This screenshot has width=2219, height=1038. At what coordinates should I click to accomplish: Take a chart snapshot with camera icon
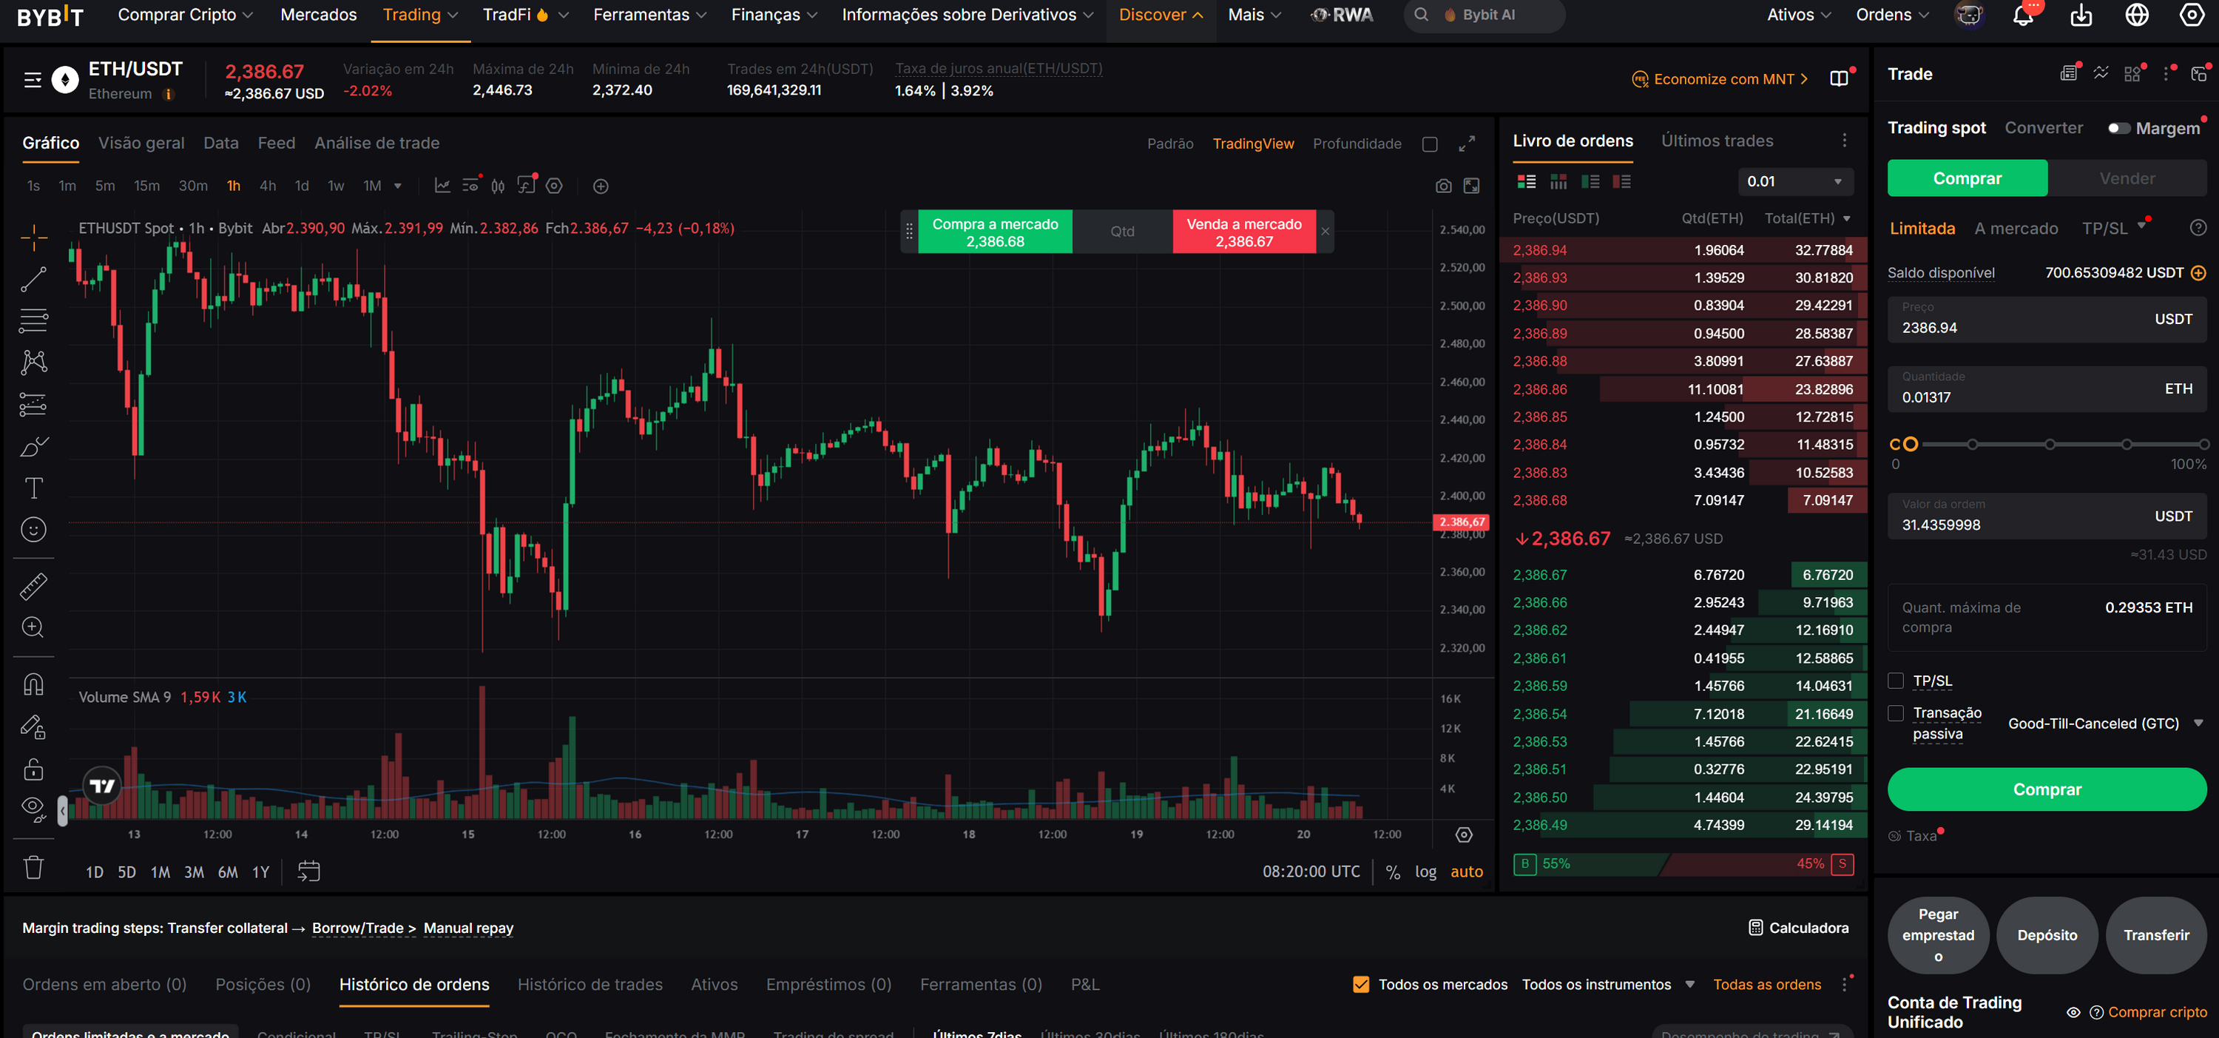point(1444,186)
